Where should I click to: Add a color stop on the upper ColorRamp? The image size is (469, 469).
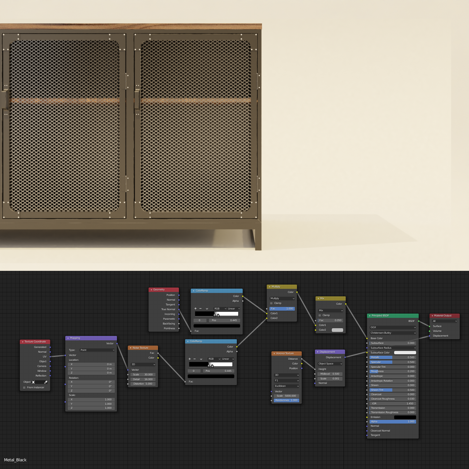195,308
